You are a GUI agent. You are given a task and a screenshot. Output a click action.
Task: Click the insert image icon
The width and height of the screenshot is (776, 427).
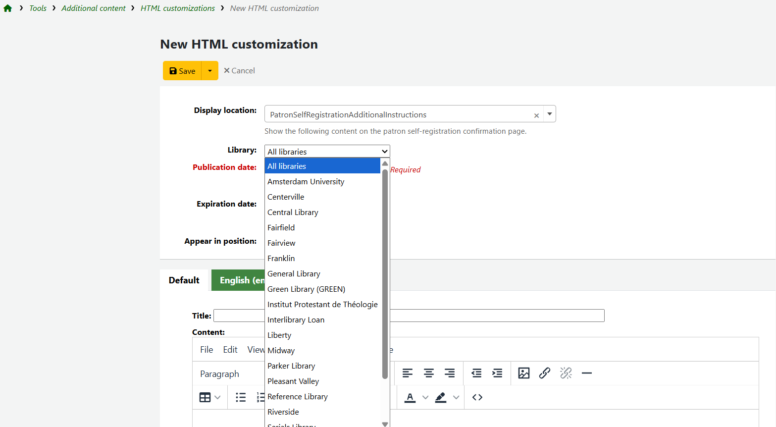point(523,373)
